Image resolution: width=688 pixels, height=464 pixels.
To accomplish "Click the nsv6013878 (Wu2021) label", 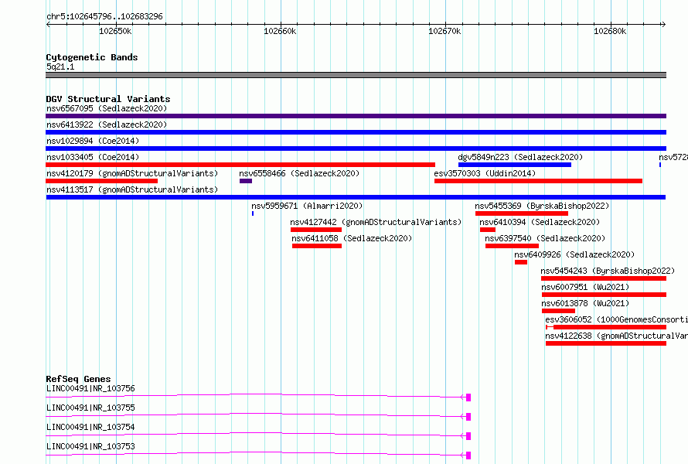I will (585, 303).
